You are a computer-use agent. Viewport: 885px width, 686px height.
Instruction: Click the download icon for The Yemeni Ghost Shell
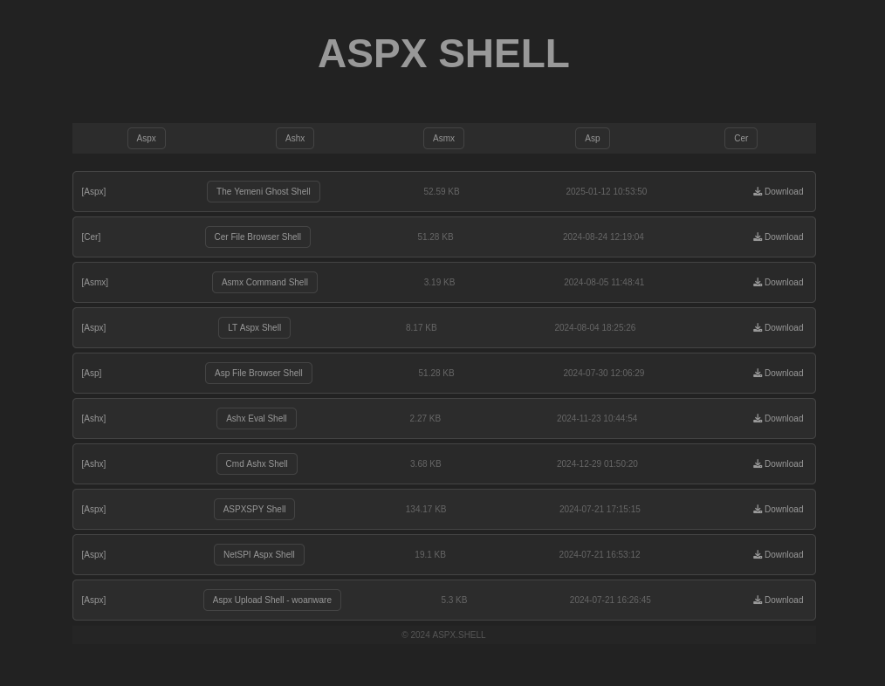(758, 191)
